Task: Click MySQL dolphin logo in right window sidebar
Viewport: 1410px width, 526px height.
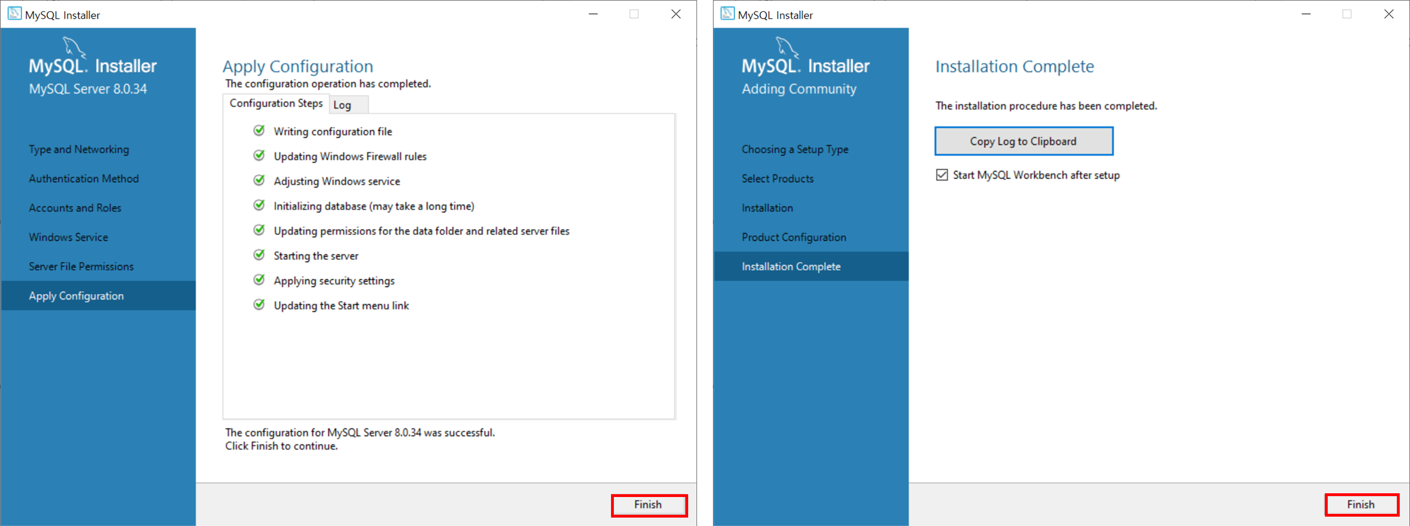Action: point(786,47)
